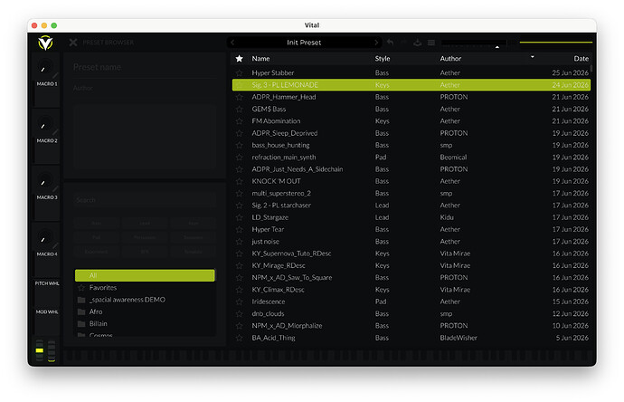Viewport: 624px width, 402px height.
Task: Star the dnb_clouds preset
Action: [239, 314]
